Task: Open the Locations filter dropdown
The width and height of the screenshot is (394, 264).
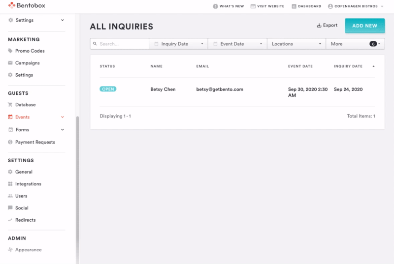Action: tap(296, 44)
